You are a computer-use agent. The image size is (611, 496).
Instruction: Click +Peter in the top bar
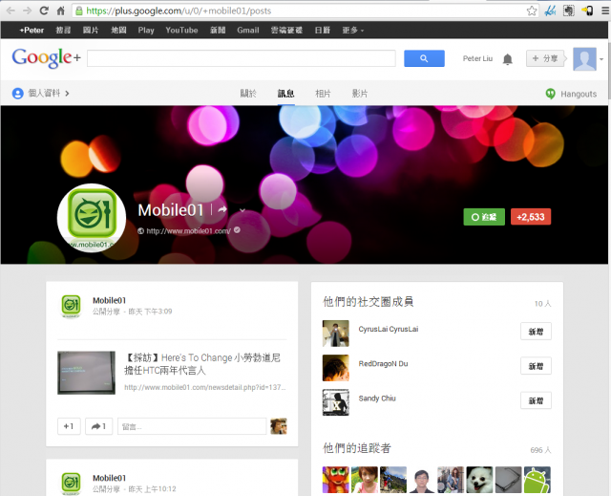(32, 30)
